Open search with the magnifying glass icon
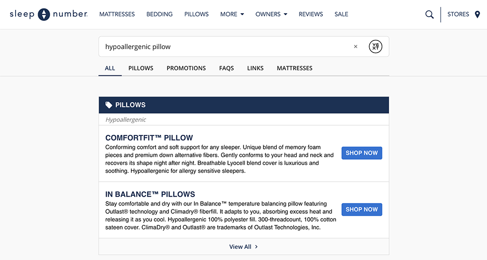This screenshot has height=260, width=487. point(429,15)
